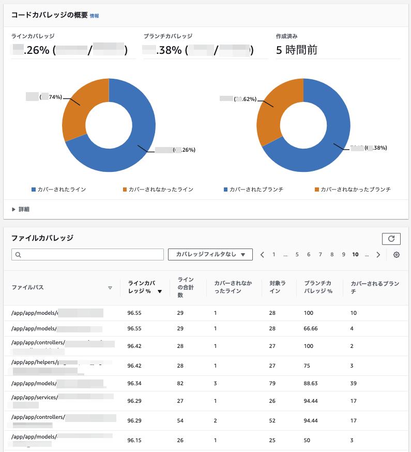Click the 対象ライン column header
The width and height of the screenshot is (411, 452).
coord(277,287)
